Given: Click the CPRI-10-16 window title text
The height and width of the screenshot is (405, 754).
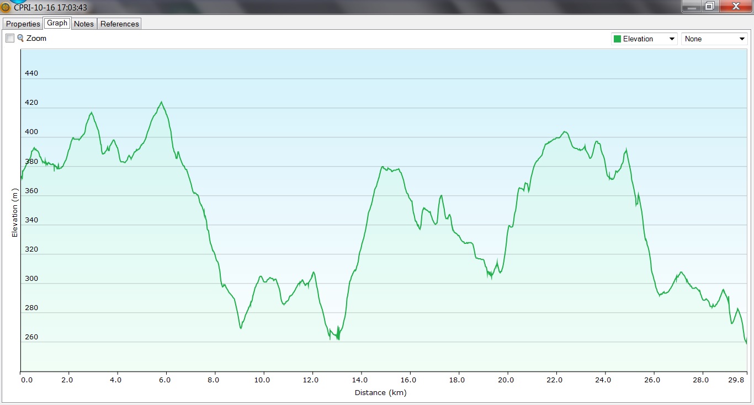Looking at the screenshot, I should (x=50, y=8).
